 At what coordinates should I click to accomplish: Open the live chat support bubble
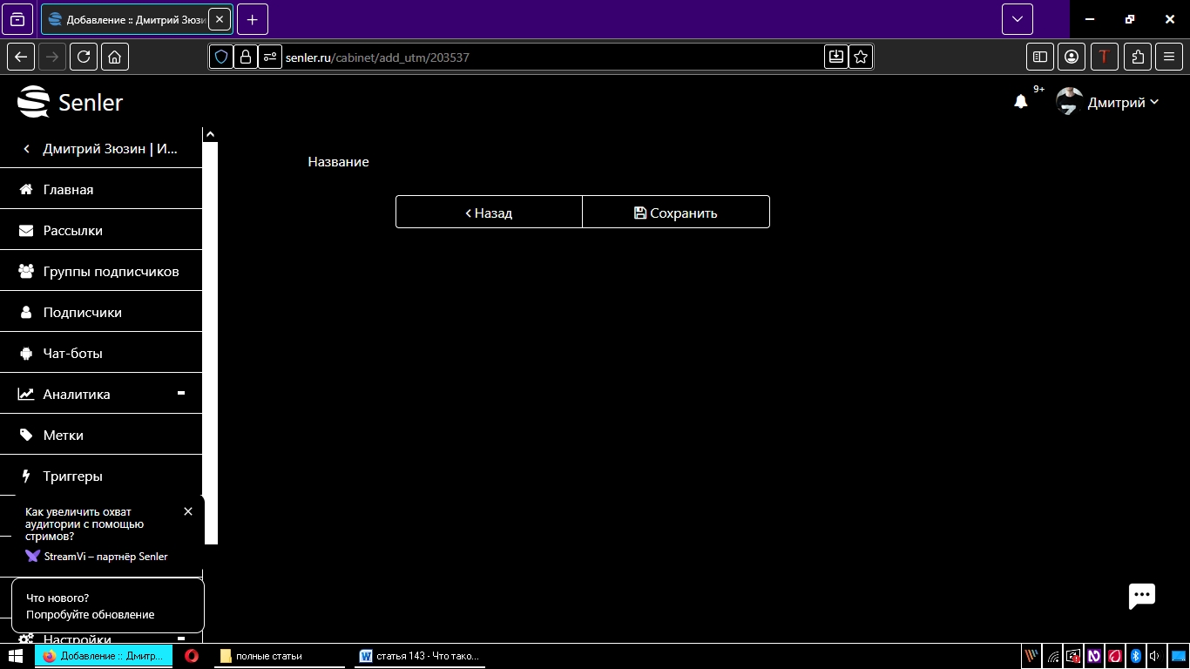pyautogui.click(x=1141, y=596)
